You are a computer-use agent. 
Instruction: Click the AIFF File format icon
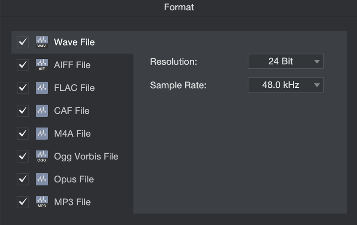[42, 65]
